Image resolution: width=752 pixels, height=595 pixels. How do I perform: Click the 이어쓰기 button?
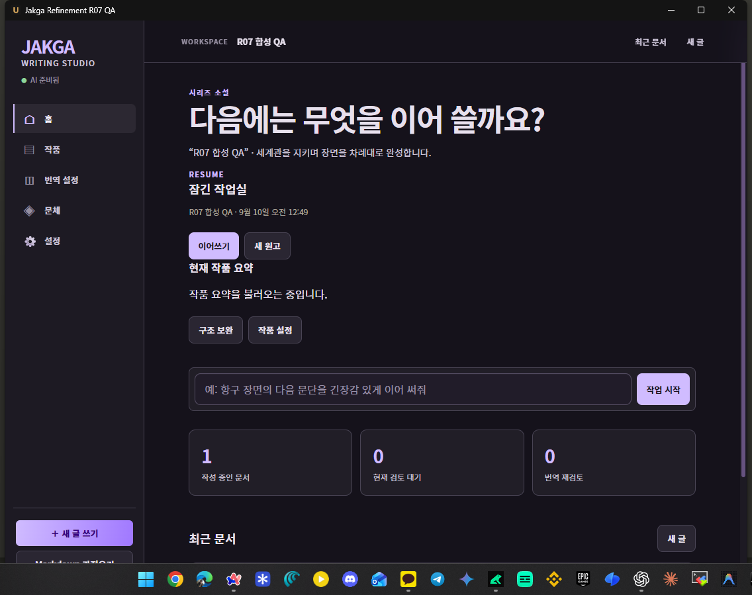(x=214, y=246)
